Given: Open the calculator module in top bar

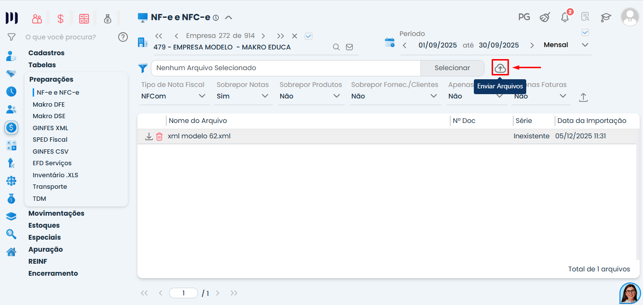Looking at the screenshot, I should [x=84, y=19].
